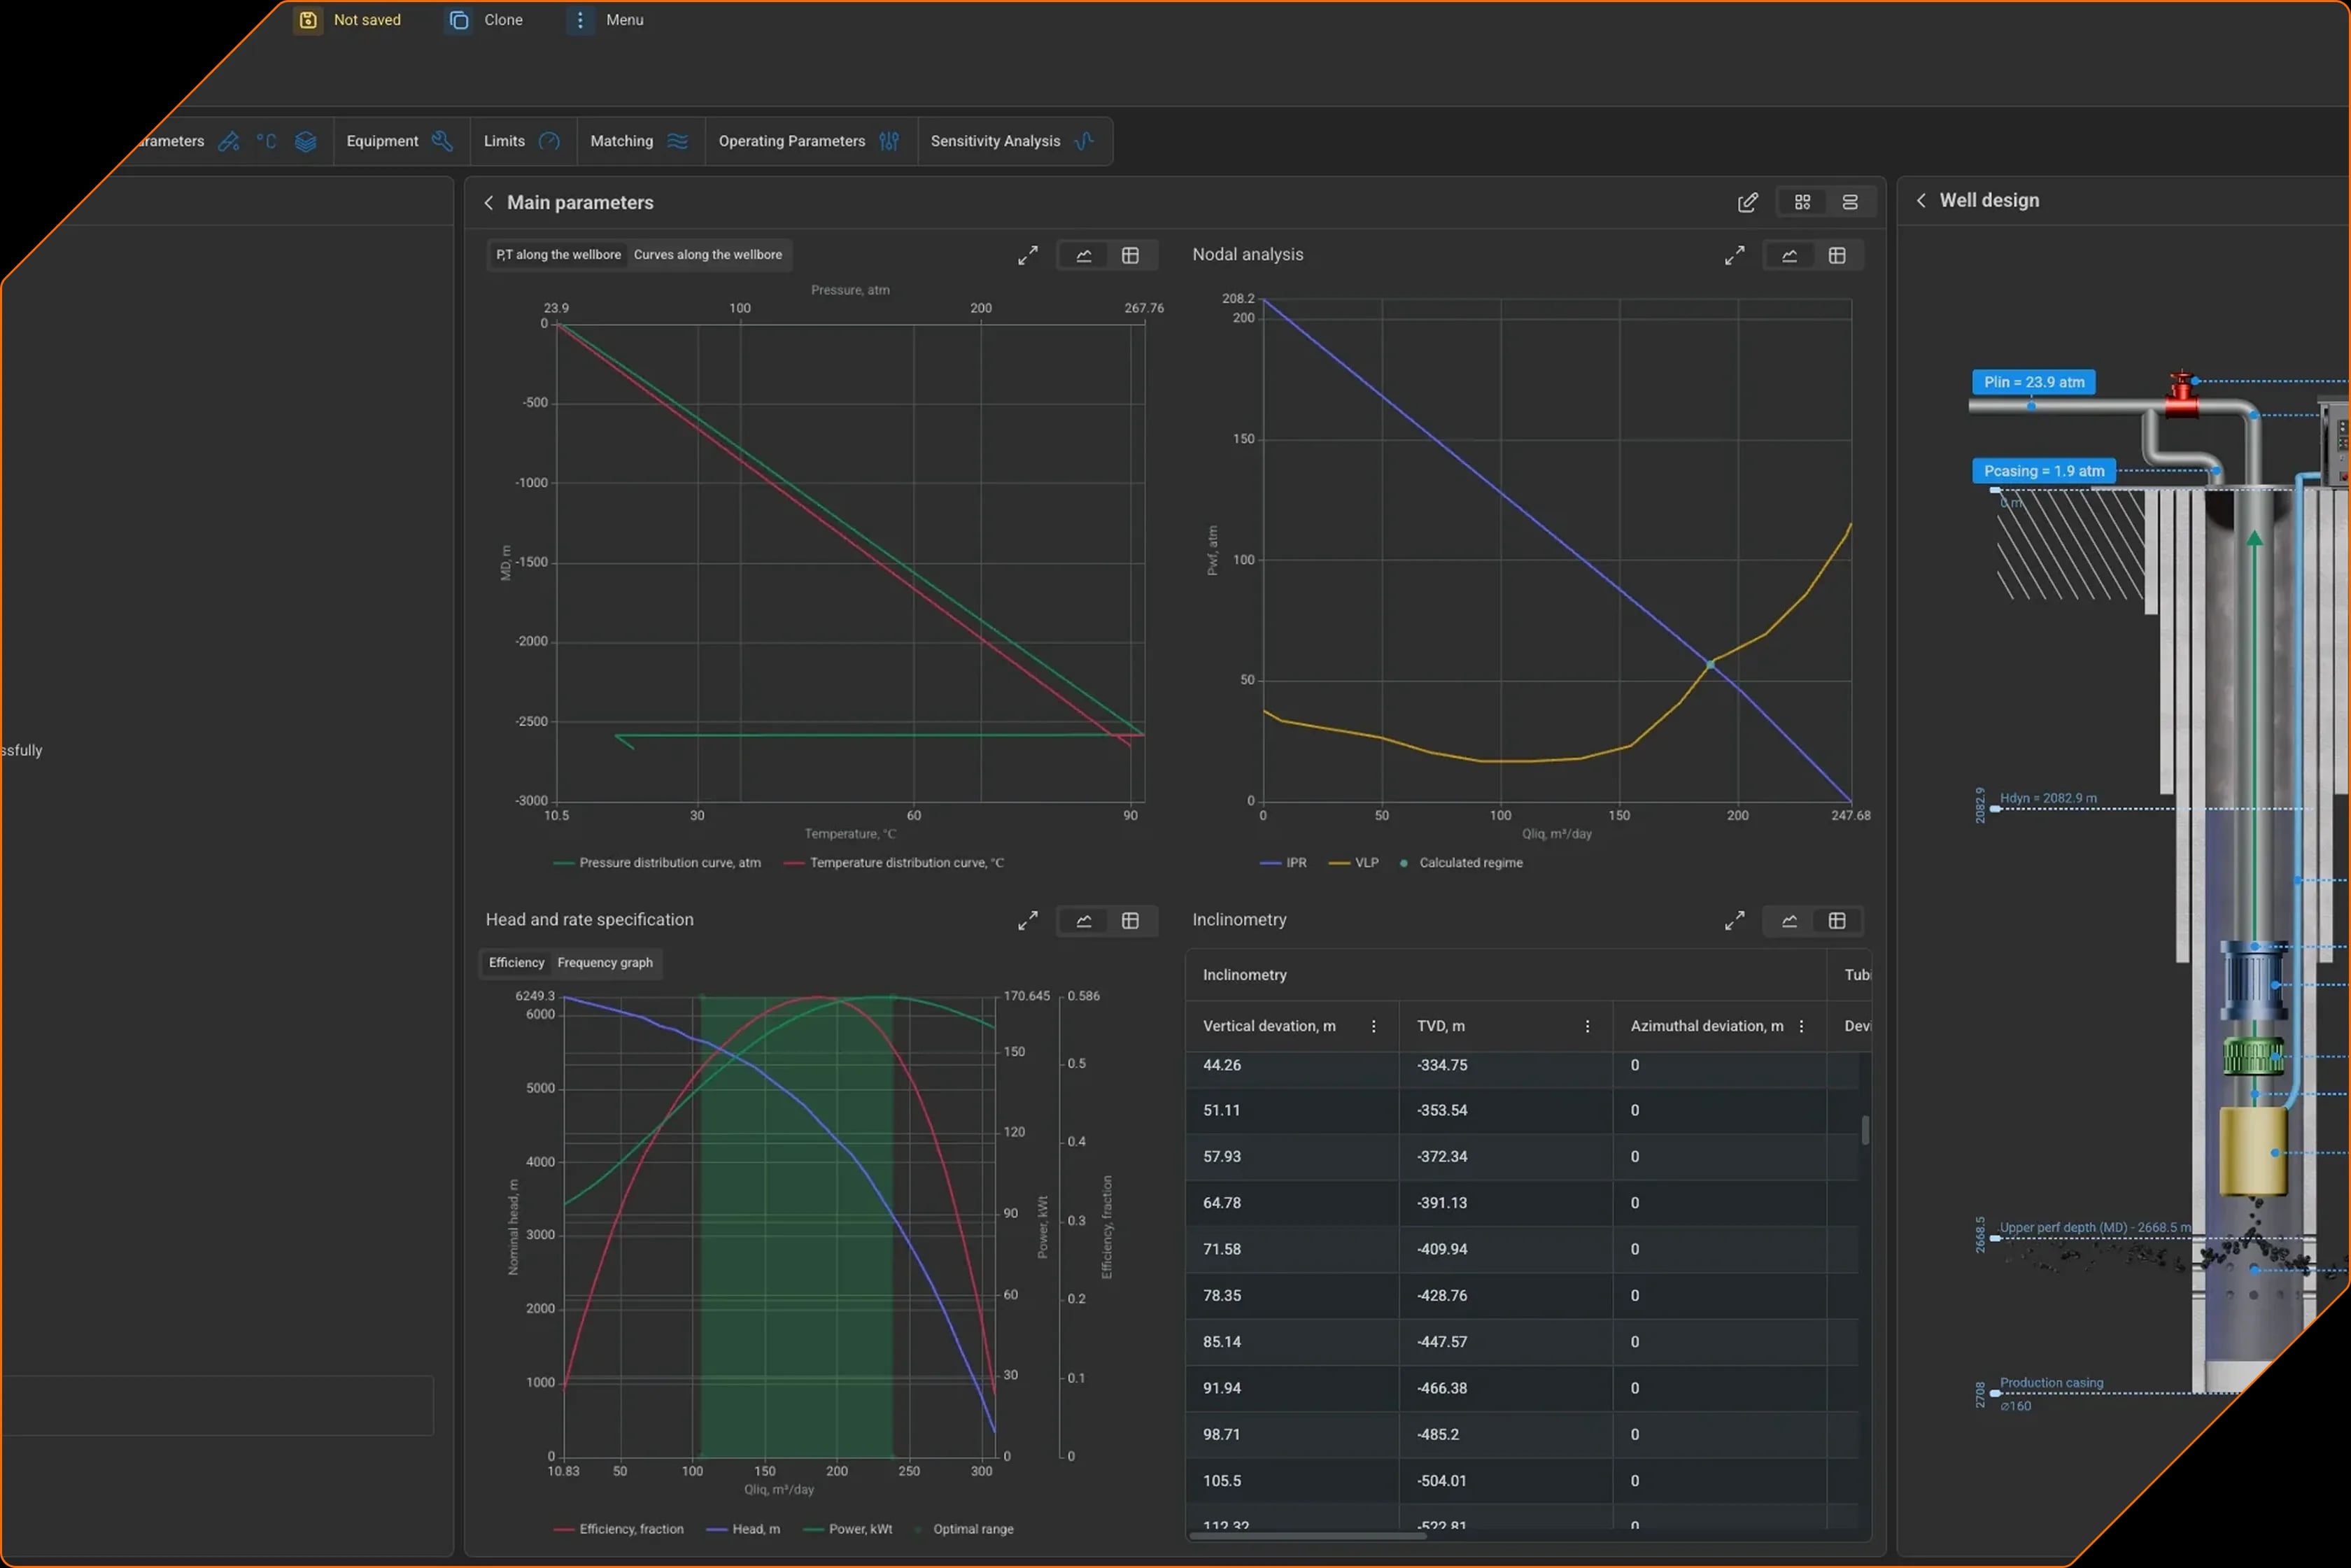This screenshot has width=2351, height=1568.
Task: Click the Inclinometry horizontal scrollbar
Action: pos(1306,1535)
